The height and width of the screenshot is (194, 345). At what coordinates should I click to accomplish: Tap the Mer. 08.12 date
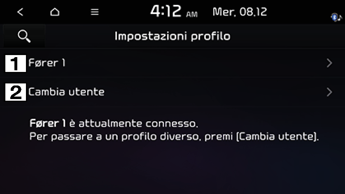[x=240, y=12]
